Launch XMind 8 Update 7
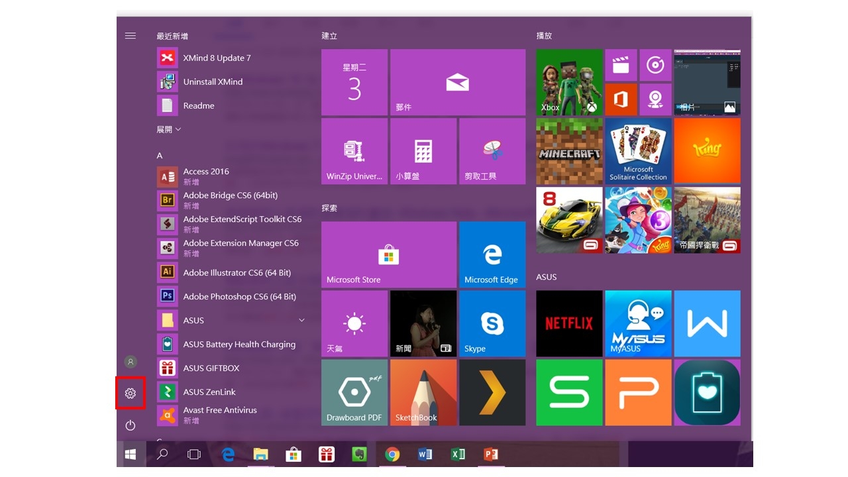Image resolution: width=848 pixels, height=477 pixels. [x=230, y=58]
